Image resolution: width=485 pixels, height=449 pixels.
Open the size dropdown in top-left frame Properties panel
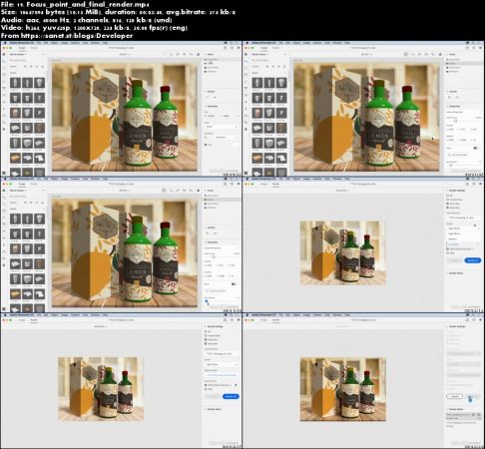coord(222,127)
